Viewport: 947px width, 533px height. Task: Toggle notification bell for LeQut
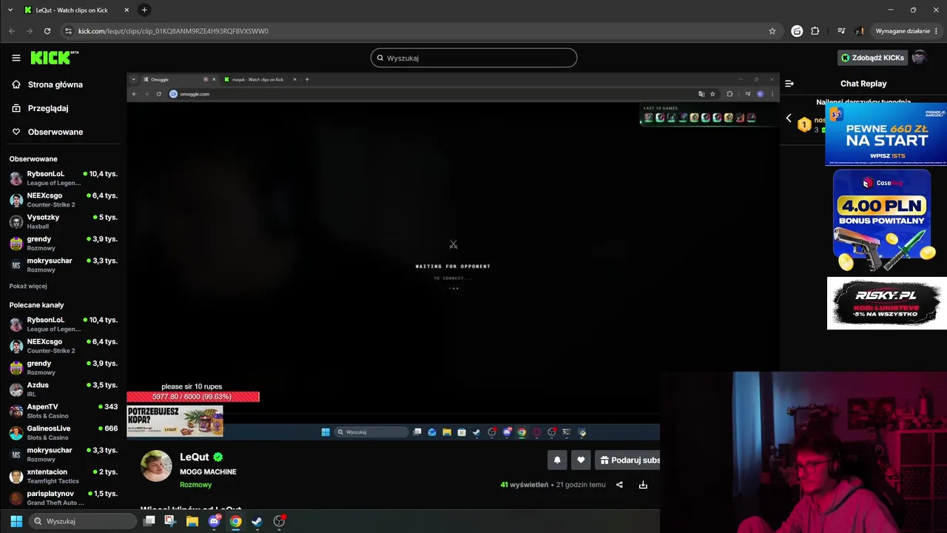[x=557, y=460]
